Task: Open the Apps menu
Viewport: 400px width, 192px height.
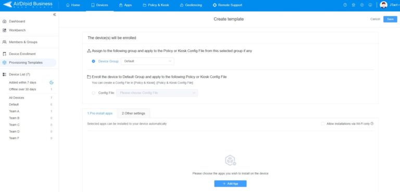Action: coord(125,5)
